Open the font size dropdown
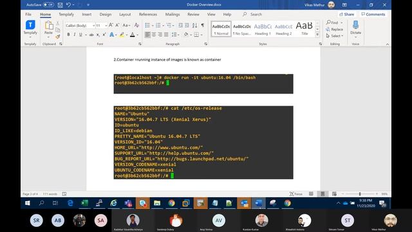This screenshot has height=232, width=412. pyautogui.click(x=106, y=26)
